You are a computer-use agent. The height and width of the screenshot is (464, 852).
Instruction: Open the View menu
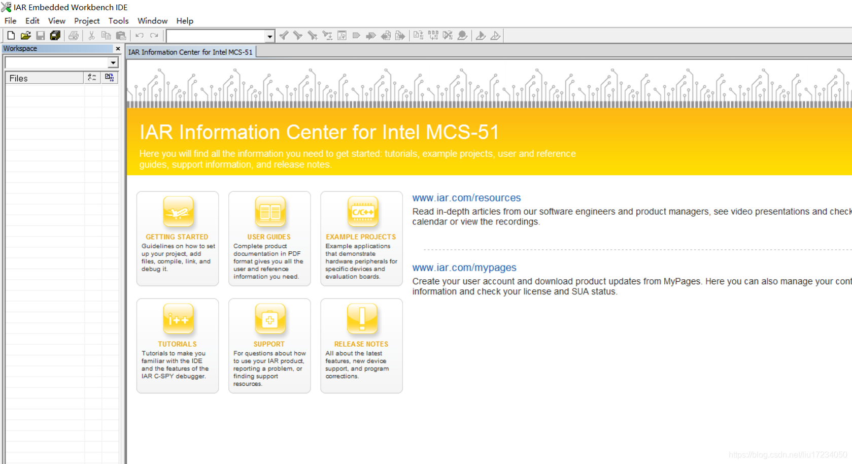tap(57, 21)
